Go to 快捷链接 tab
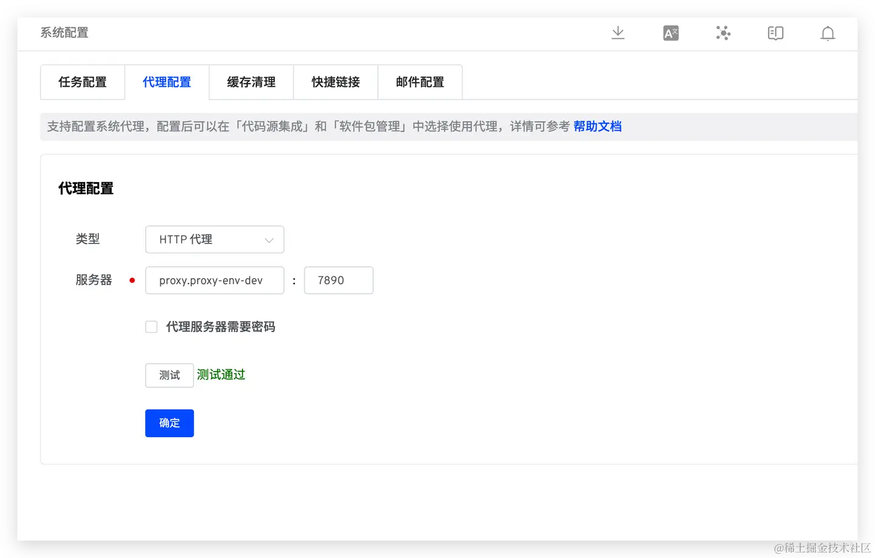875x558 pixels. [x=336, y=82]
